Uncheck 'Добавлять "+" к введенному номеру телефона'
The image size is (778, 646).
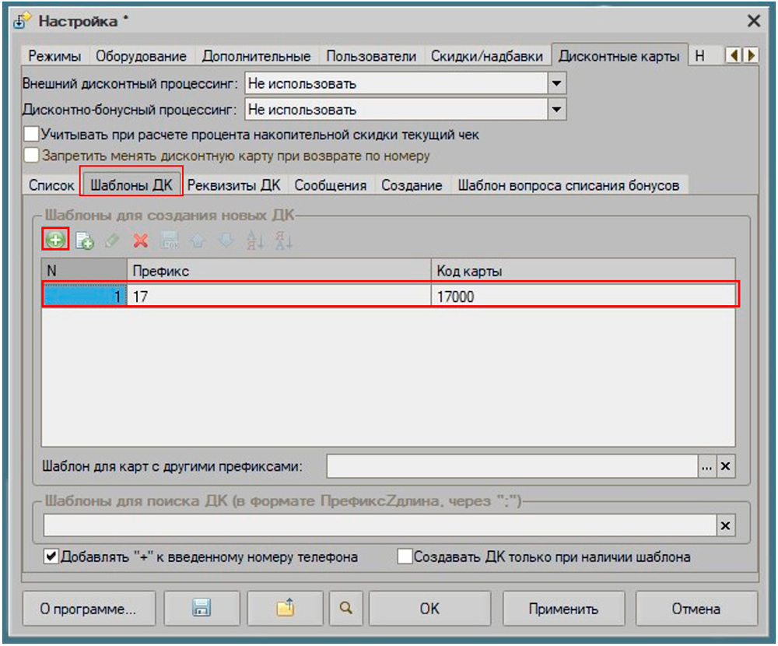(51, 557)
